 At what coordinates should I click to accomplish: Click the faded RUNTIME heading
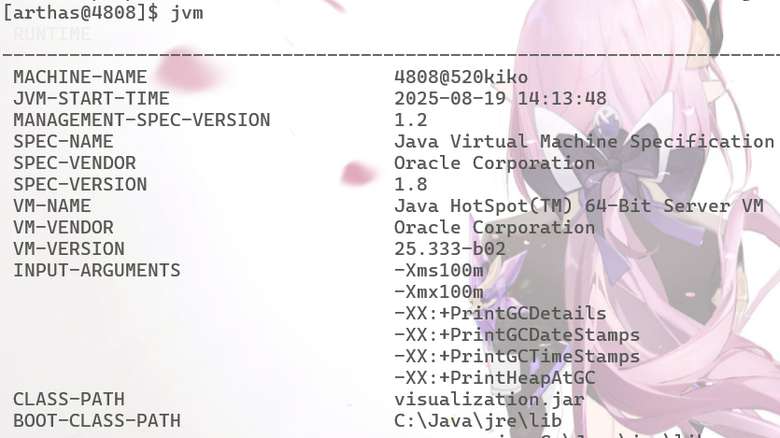(52, 35)
